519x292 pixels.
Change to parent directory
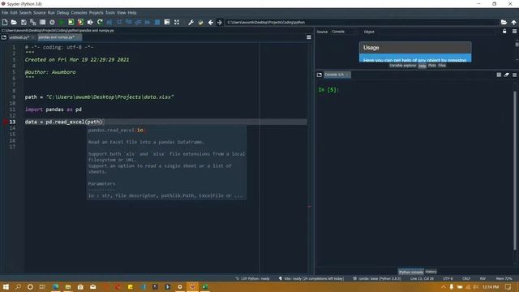(x=513, y=22)
